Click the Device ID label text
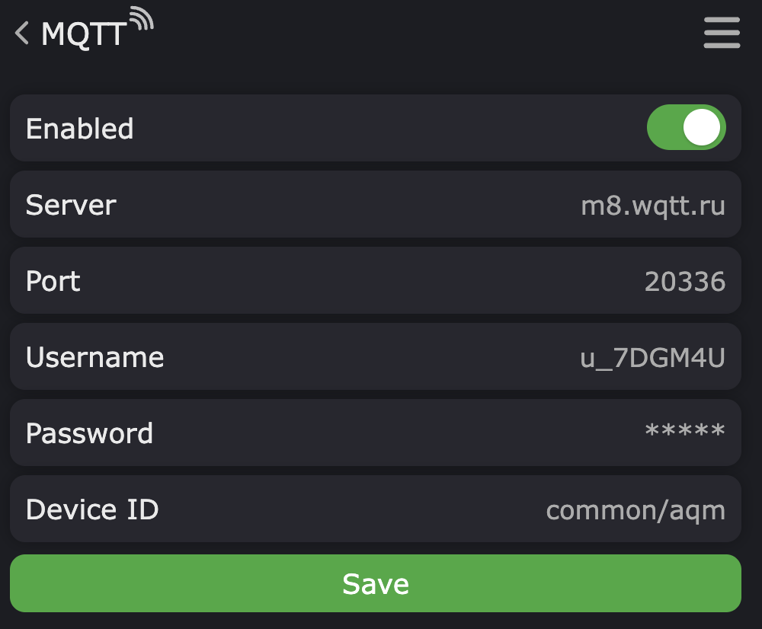Image resolution: width=762 pixels, height=629 pixels. [92, 509]
